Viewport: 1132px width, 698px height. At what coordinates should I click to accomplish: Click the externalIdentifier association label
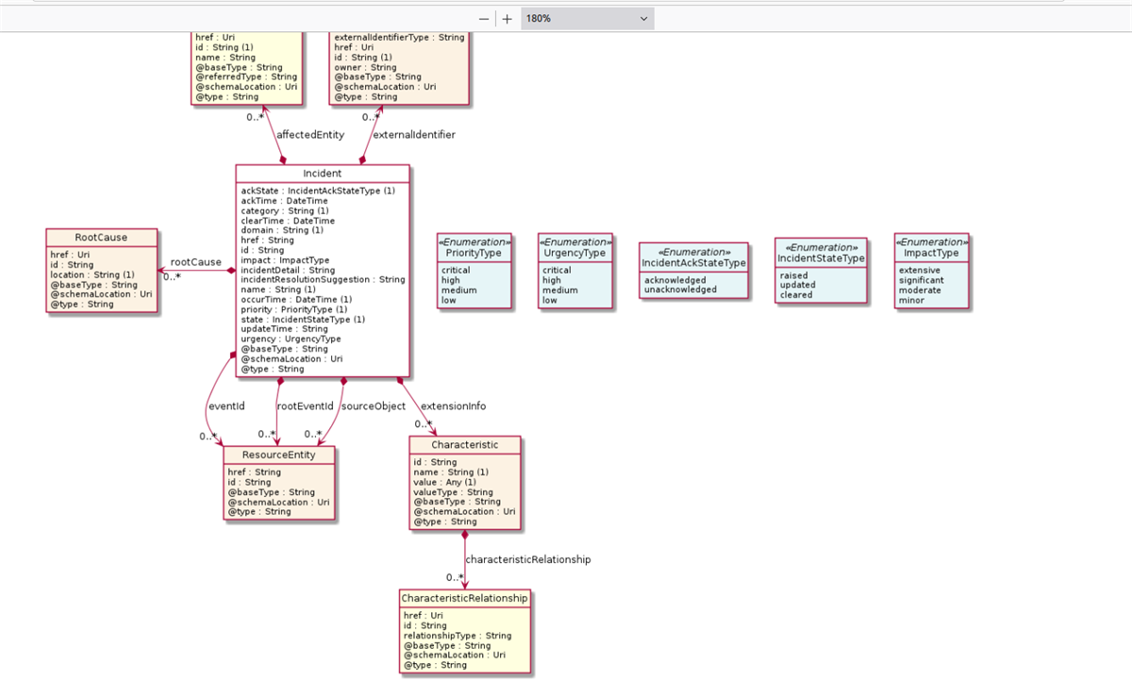click(414, 135)
